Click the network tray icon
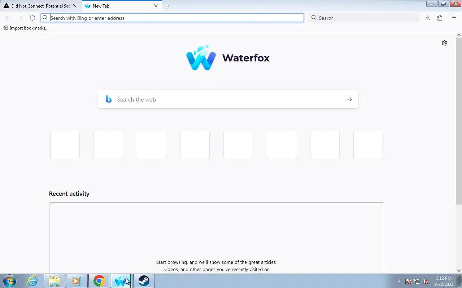The width and height of the screenshot is (462, 288). pos(417,281)
